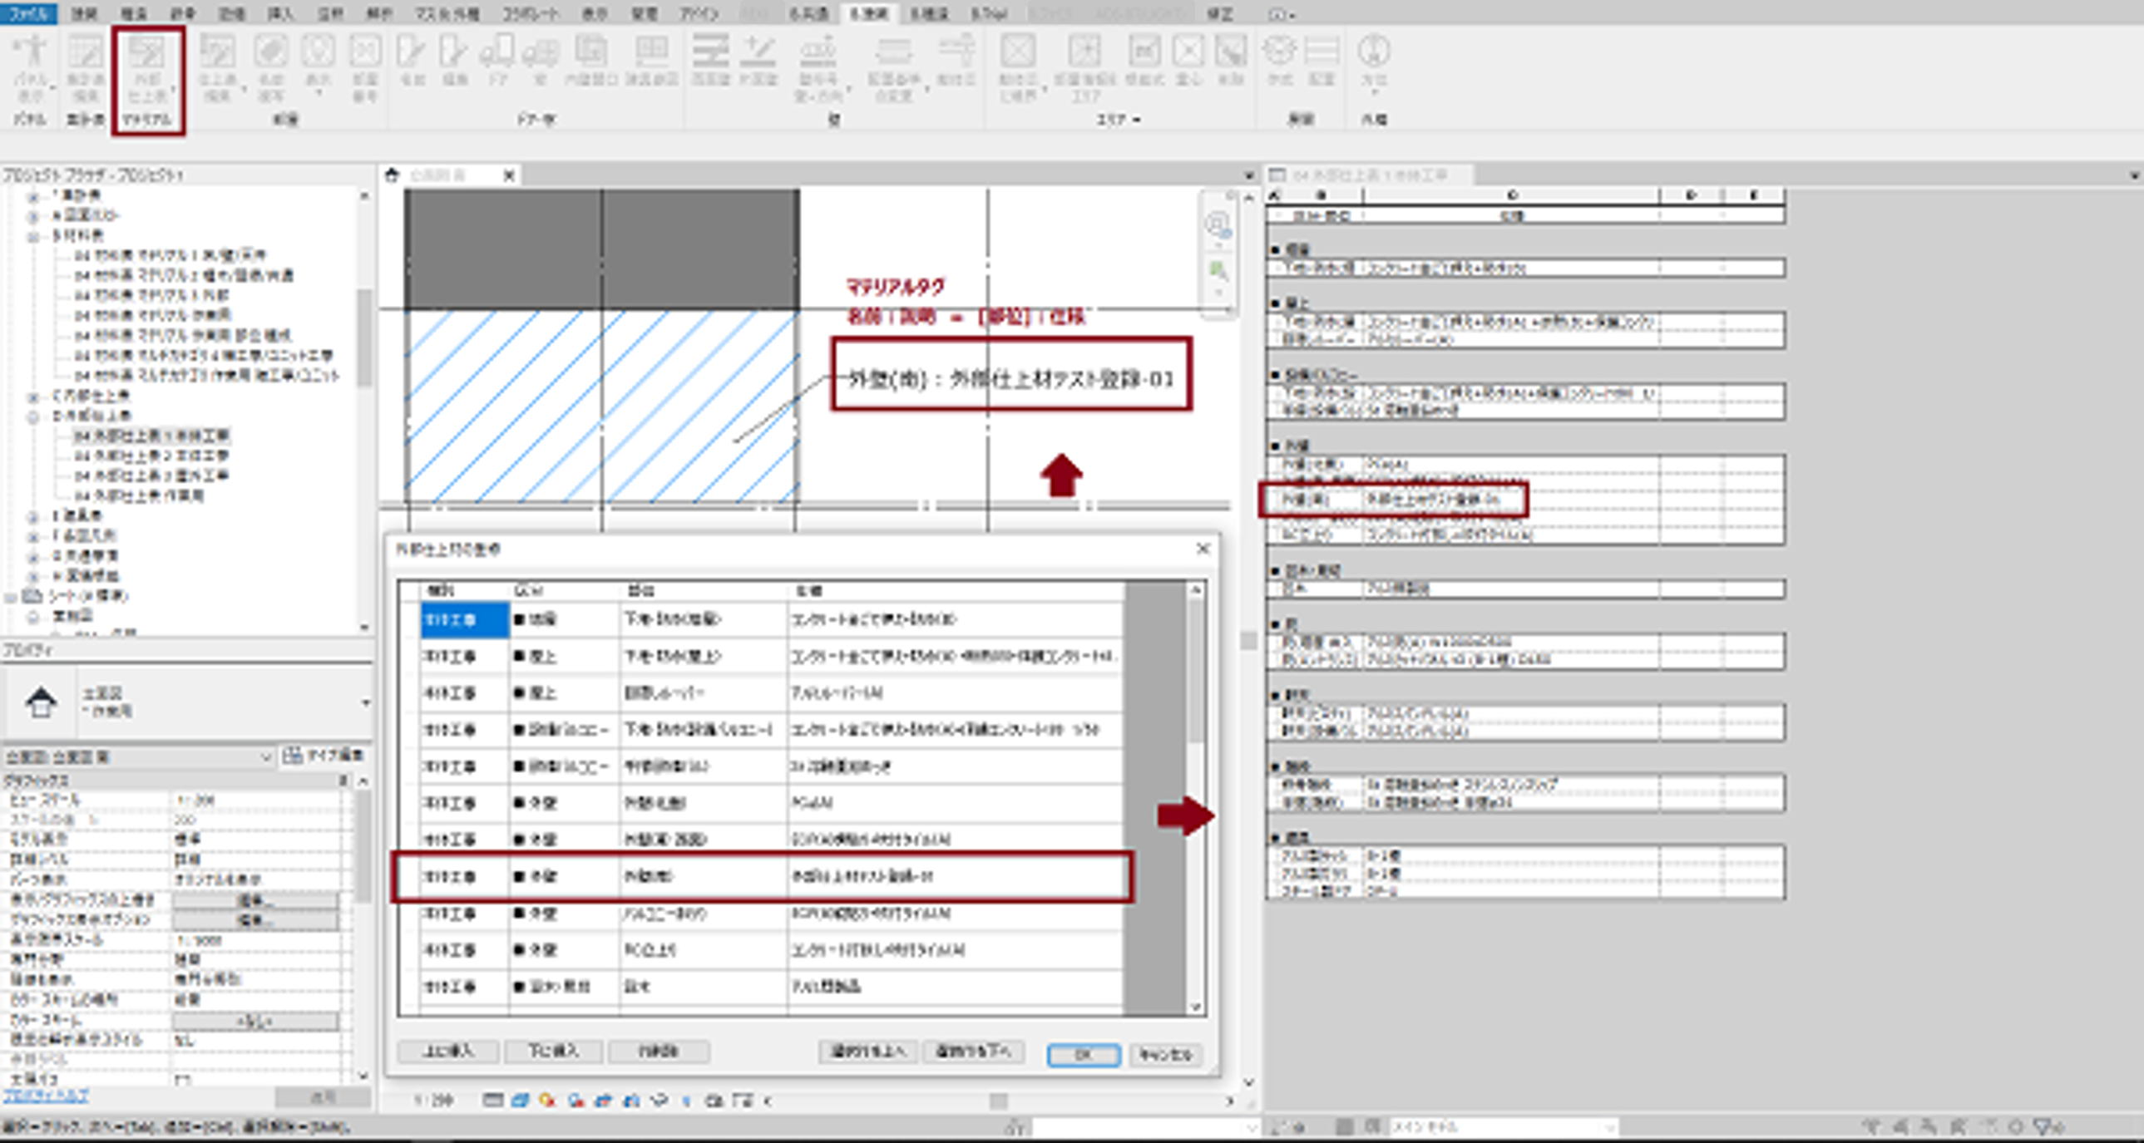This screenshot has height=1143, width=2144.
Task: Collapse the B 材料表 tree node
Action: [x=33, y=235]
